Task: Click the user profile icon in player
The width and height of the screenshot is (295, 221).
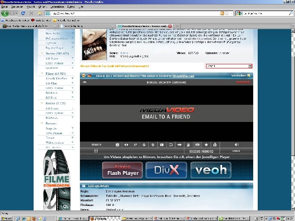Action: 188,145
